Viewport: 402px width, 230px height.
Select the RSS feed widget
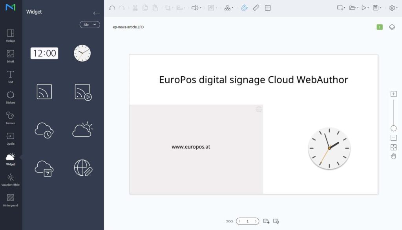click(44, 91)
